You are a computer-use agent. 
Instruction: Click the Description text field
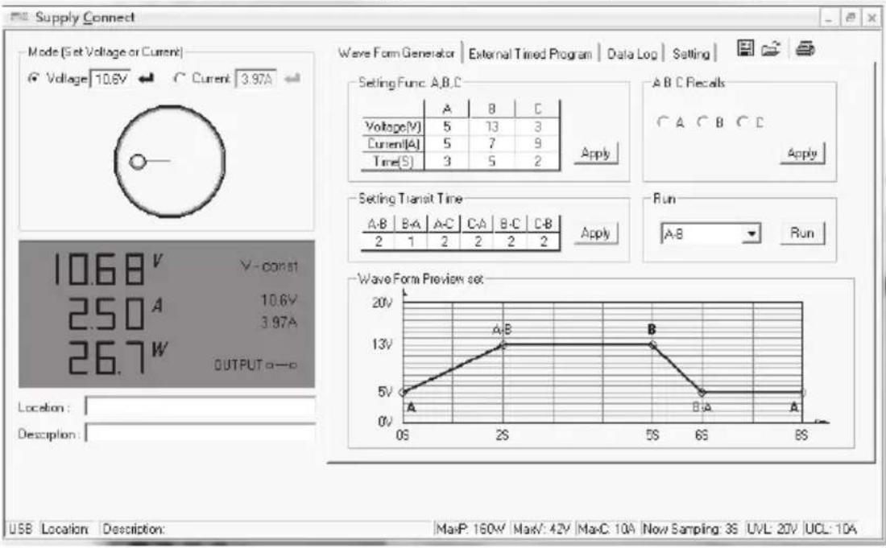click(x=201, y=434)
